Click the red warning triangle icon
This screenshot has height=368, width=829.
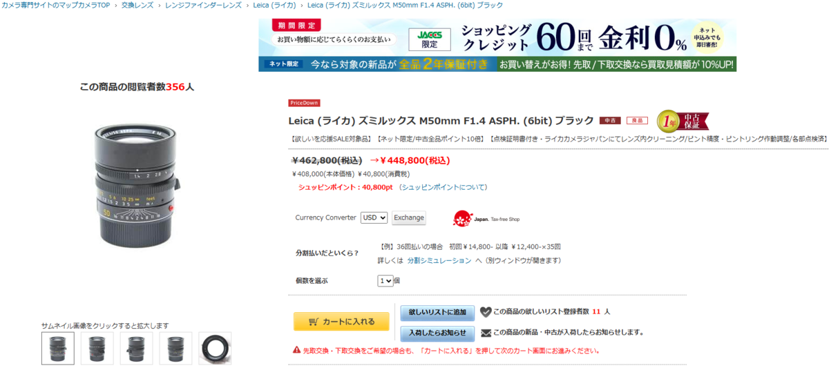pos(297,350)
